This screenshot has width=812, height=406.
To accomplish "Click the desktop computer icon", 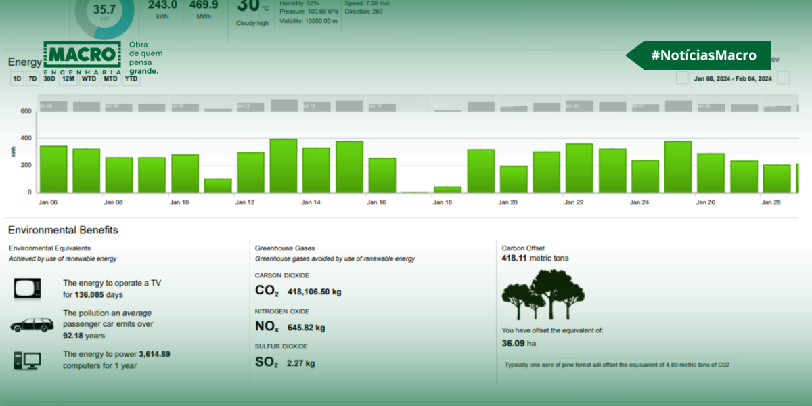I will (27, 360).
